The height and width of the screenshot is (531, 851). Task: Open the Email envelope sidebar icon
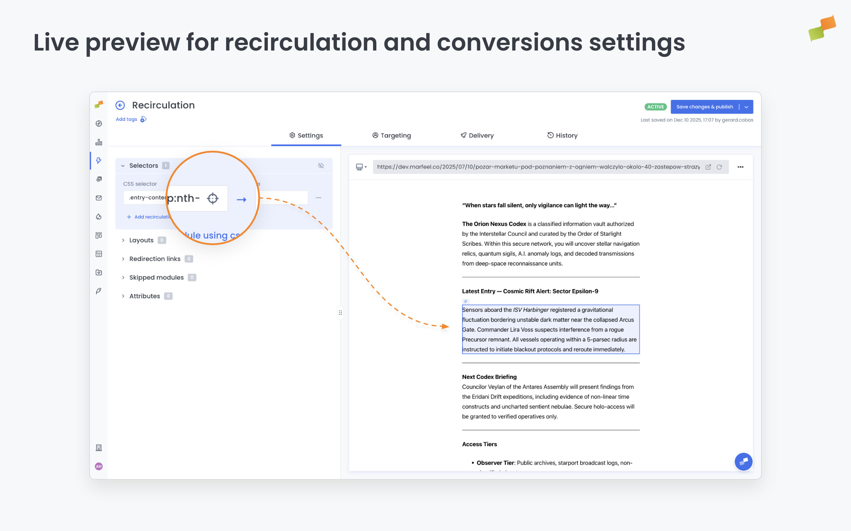coord(99,198)
